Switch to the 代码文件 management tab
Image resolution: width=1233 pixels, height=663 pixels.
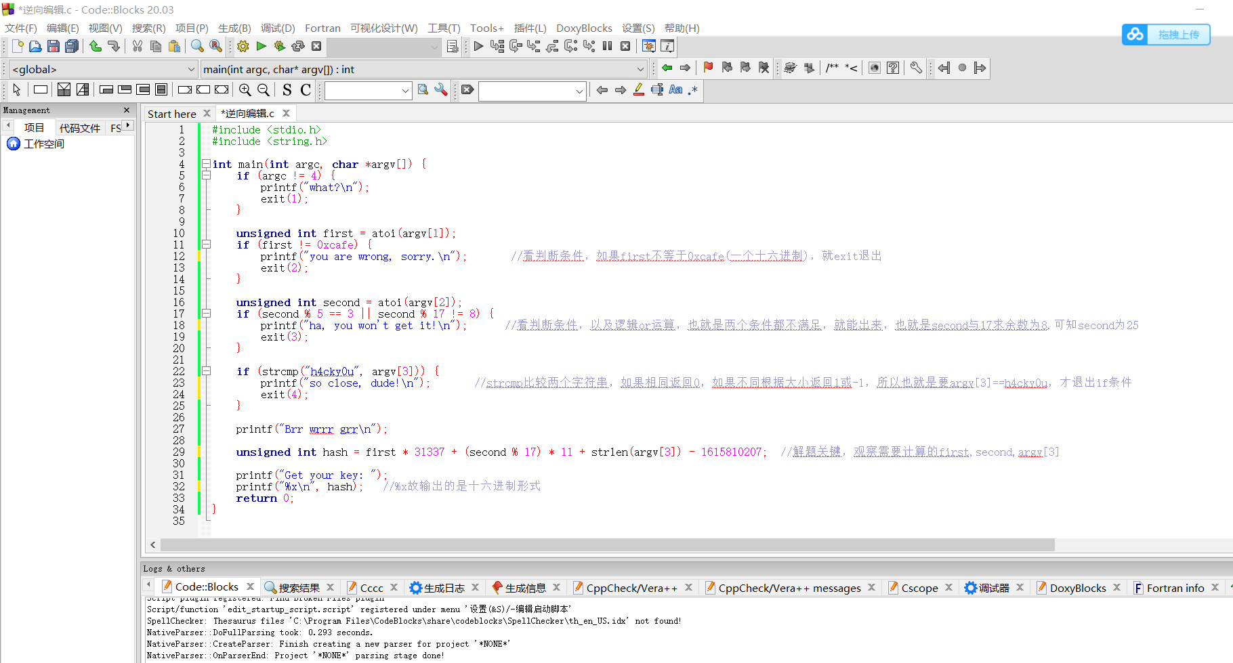click(79, 127)
